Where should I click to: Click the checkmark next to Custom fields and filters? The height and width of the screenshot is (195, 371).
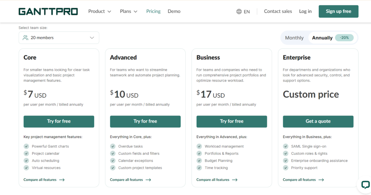(x=113, y=153)
